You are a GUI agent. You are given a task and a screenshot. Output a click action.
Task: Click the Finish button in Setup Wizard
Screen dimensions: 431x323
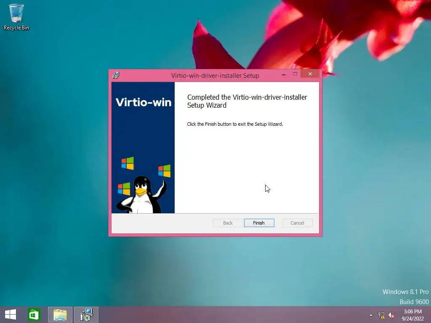(x=259, y=223)
